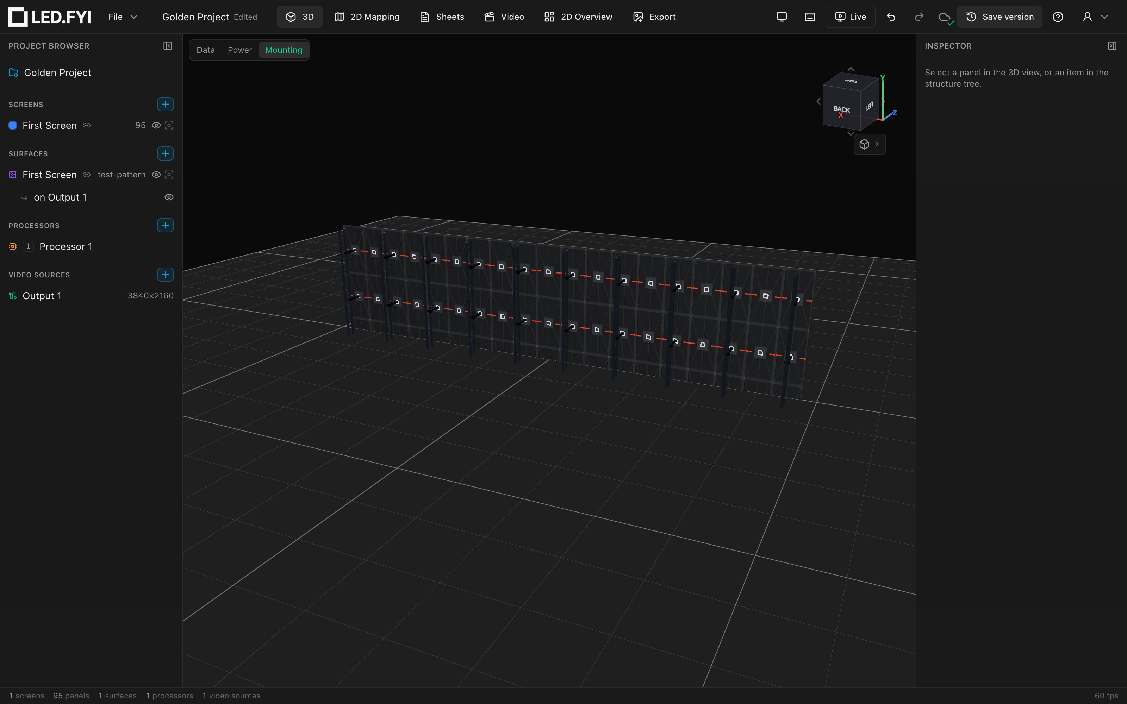Focus on First Screen surface in Surfaces section
The width and height of the screenshot is (1127, 704).
tap(169, 175)
